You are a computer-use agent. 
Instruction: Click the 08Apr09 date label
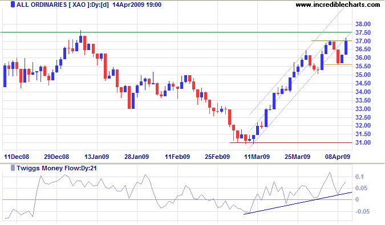click(338, 157)
